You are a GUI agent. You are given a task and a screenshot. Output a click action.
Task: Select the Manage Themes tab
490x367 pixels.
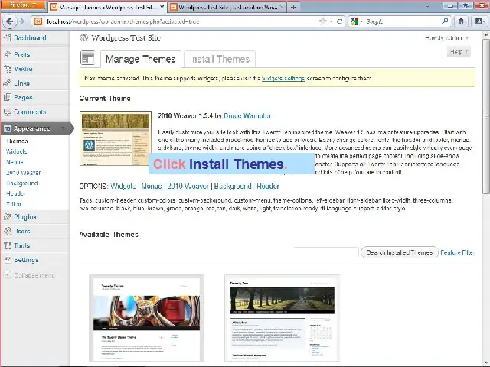[x=141, y=59]
